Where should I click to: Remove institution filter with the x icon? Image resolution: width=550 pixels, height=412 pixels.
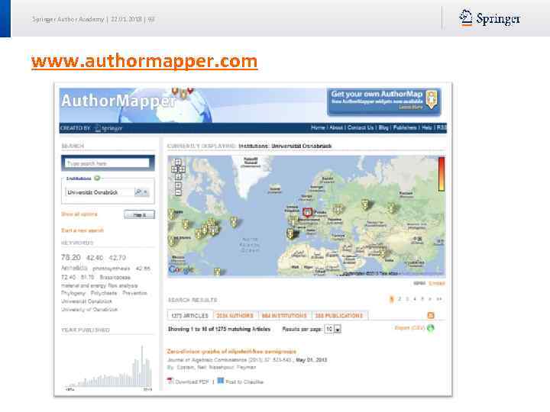[x=145, y=192]
